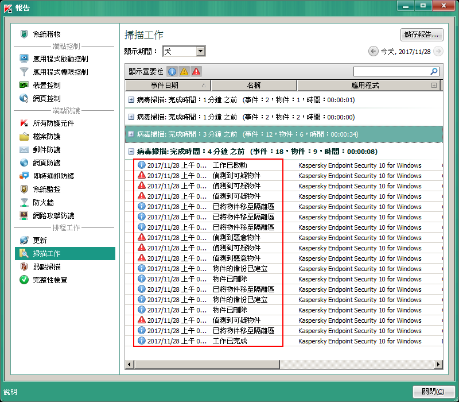Select the 完整性檢查 green check icon

click(x=24, y=280)
